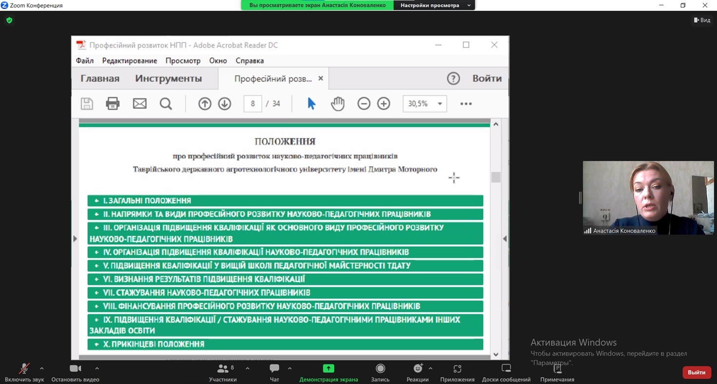Image resolution: width=717 pixels, height=384 pixels.
Task: Click the Zoom Record icon
Action: (380, 369)
